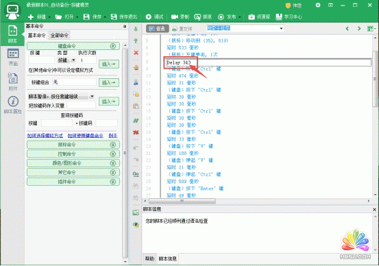Navigate forward with the green right arrow
The image size is (379, 266).
coord(359,29)
